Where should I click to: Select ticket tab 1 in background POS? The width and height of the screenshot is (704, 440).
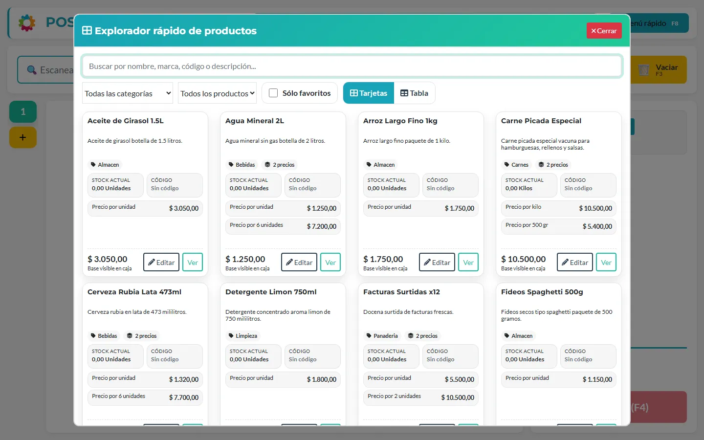click(23, 112)
